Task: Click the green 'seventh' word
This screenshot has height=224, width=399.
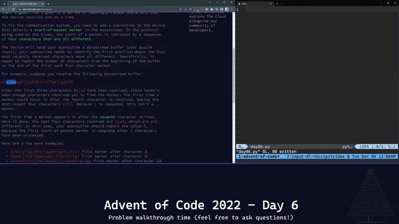Action: [107, 117]
